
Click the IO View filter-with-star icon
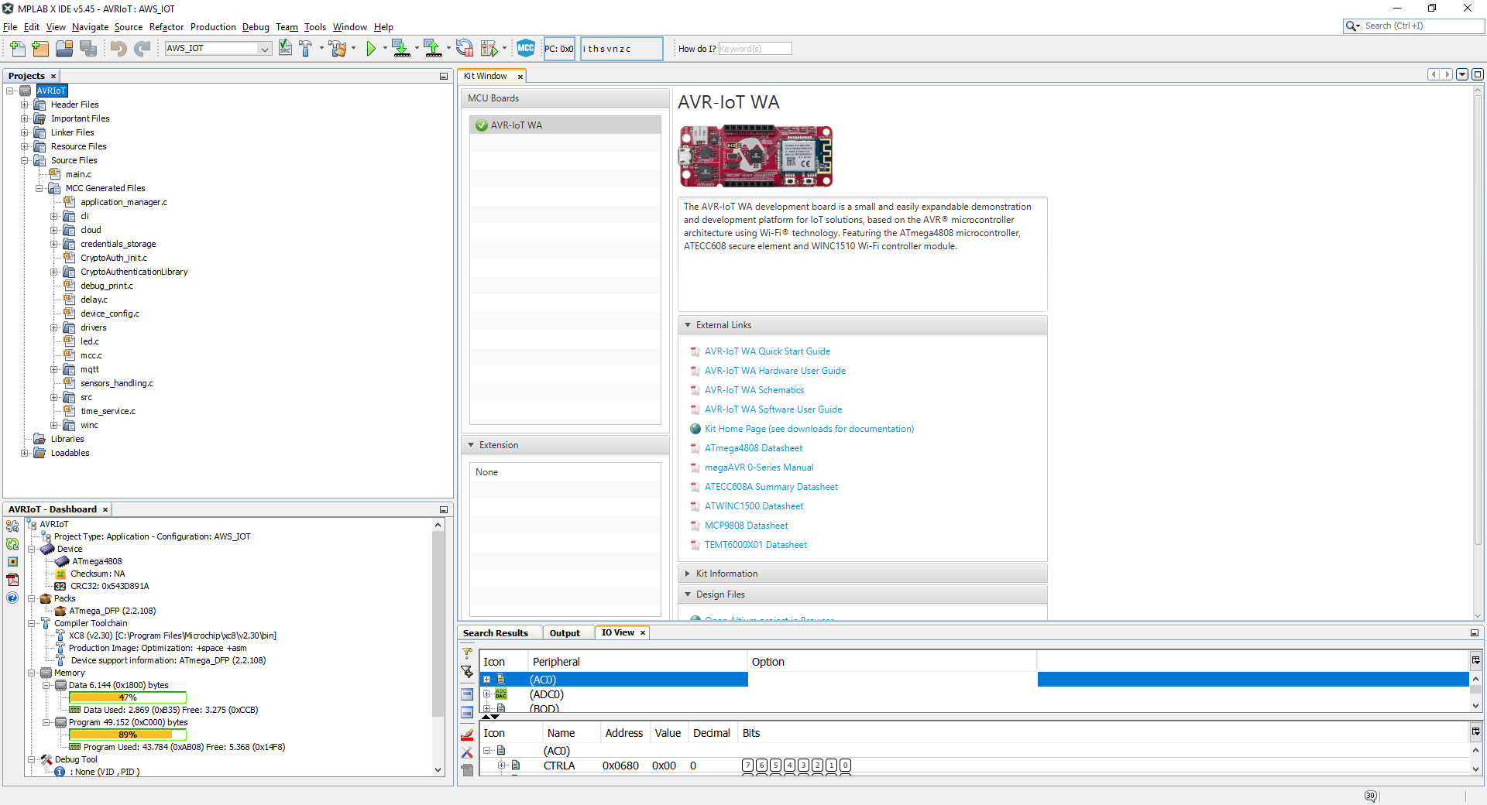pyautogui.click(x=467, y=672)
